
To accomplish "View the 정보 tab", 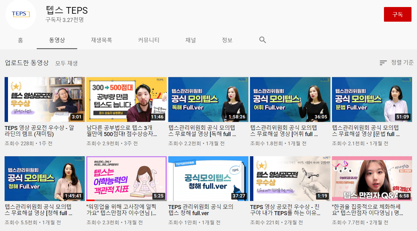I will 227,40.
